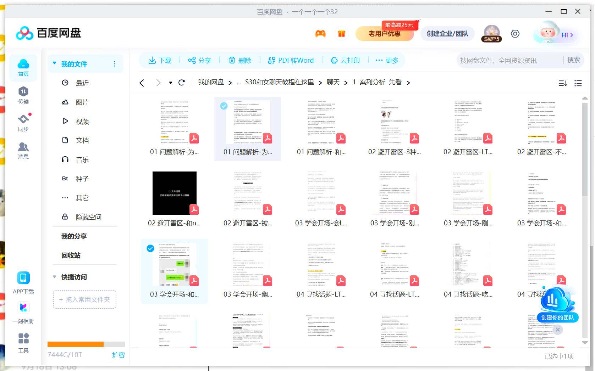Collapse the 我的文件 section
Screen dimensions: 595x371
pos(54,63)
